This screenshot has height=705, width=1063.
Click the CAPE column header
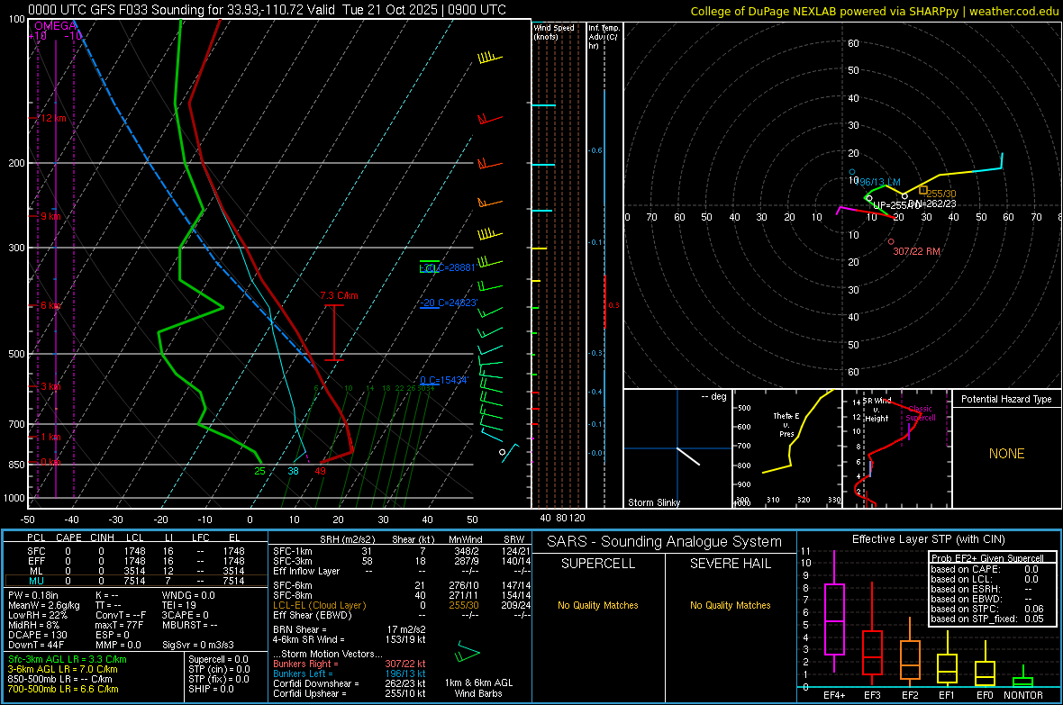click(68, 538)
